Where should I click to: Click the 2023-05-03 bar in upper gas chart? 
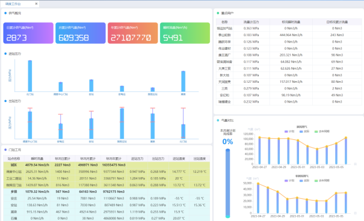317,157
